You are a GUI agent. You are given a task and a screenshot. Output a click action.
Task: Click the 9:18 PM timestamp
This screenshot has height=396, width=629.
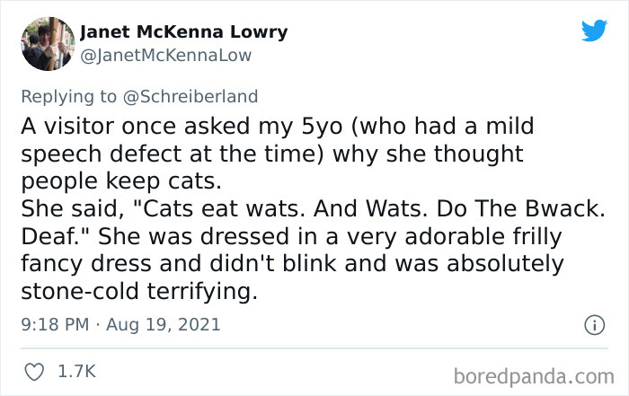(x=56, y=323)
